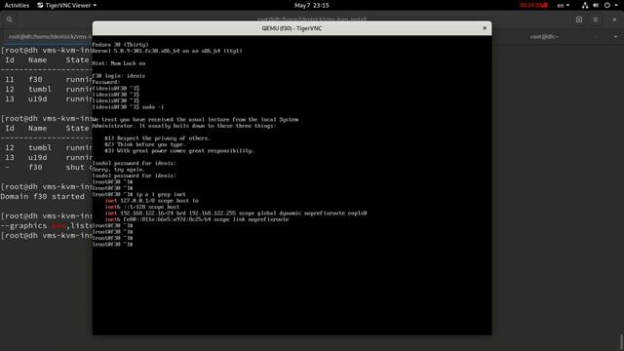Click the last root@f30 prompt in VNC console
This screenshot has width=624, height=351.
coord(112,245)
